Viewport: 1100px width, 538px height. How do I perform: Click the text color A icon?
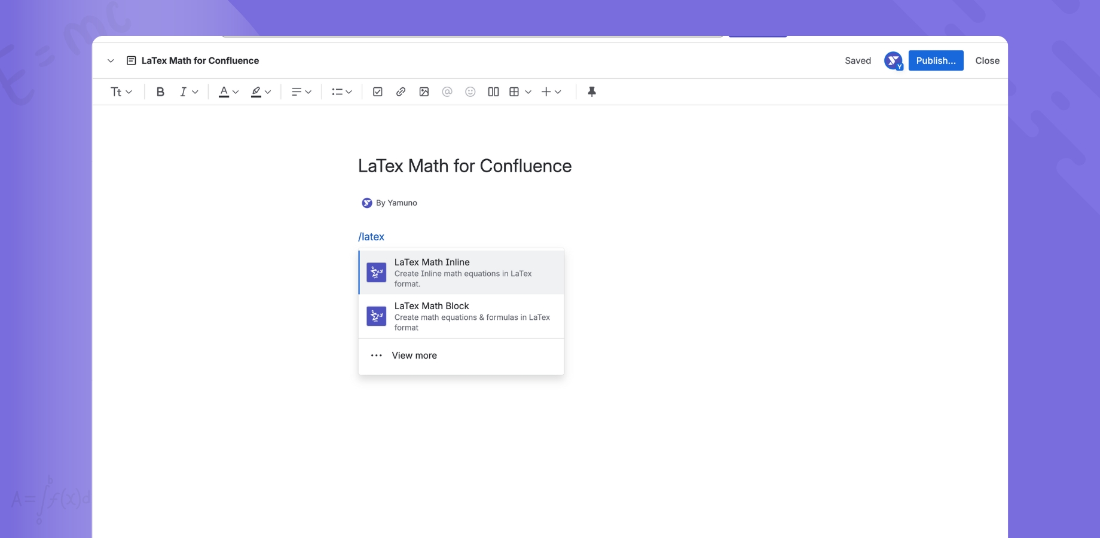coord(224,92)
